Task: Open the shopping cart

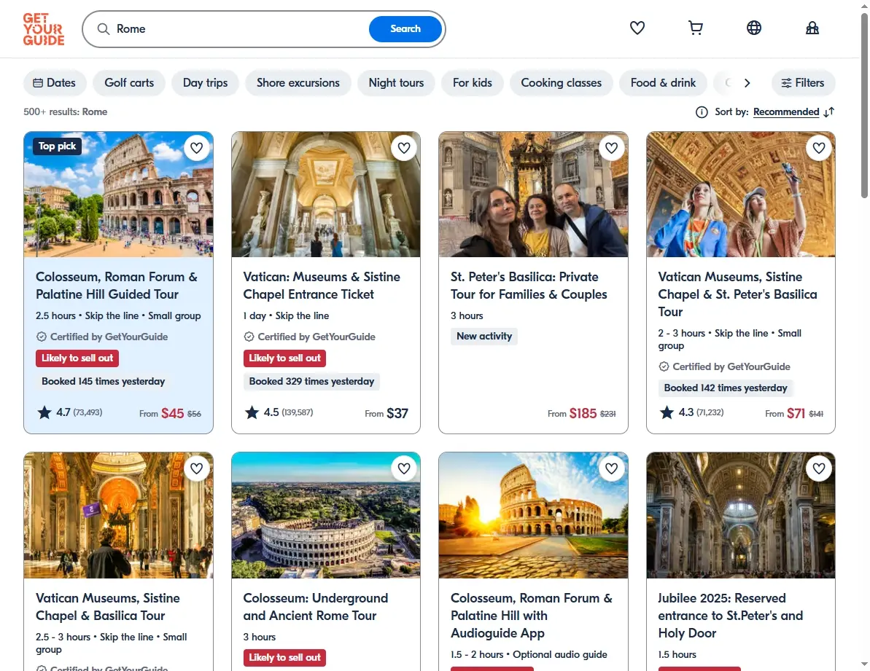Action: click(695, 28)
